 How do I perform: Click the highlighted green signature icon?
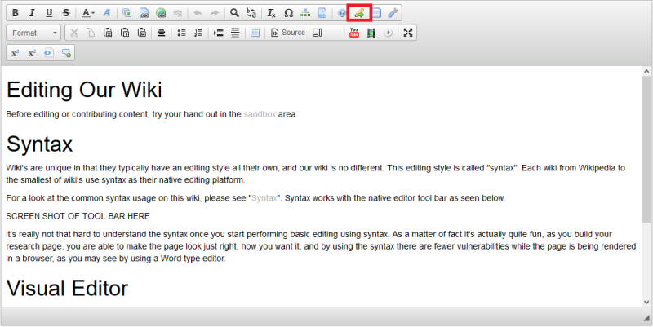tap(359, 13)
